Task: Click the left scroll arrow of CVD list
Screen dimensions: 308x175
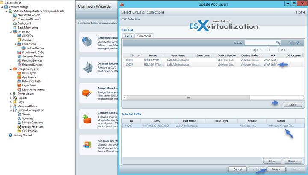Action: click(125, 98)
